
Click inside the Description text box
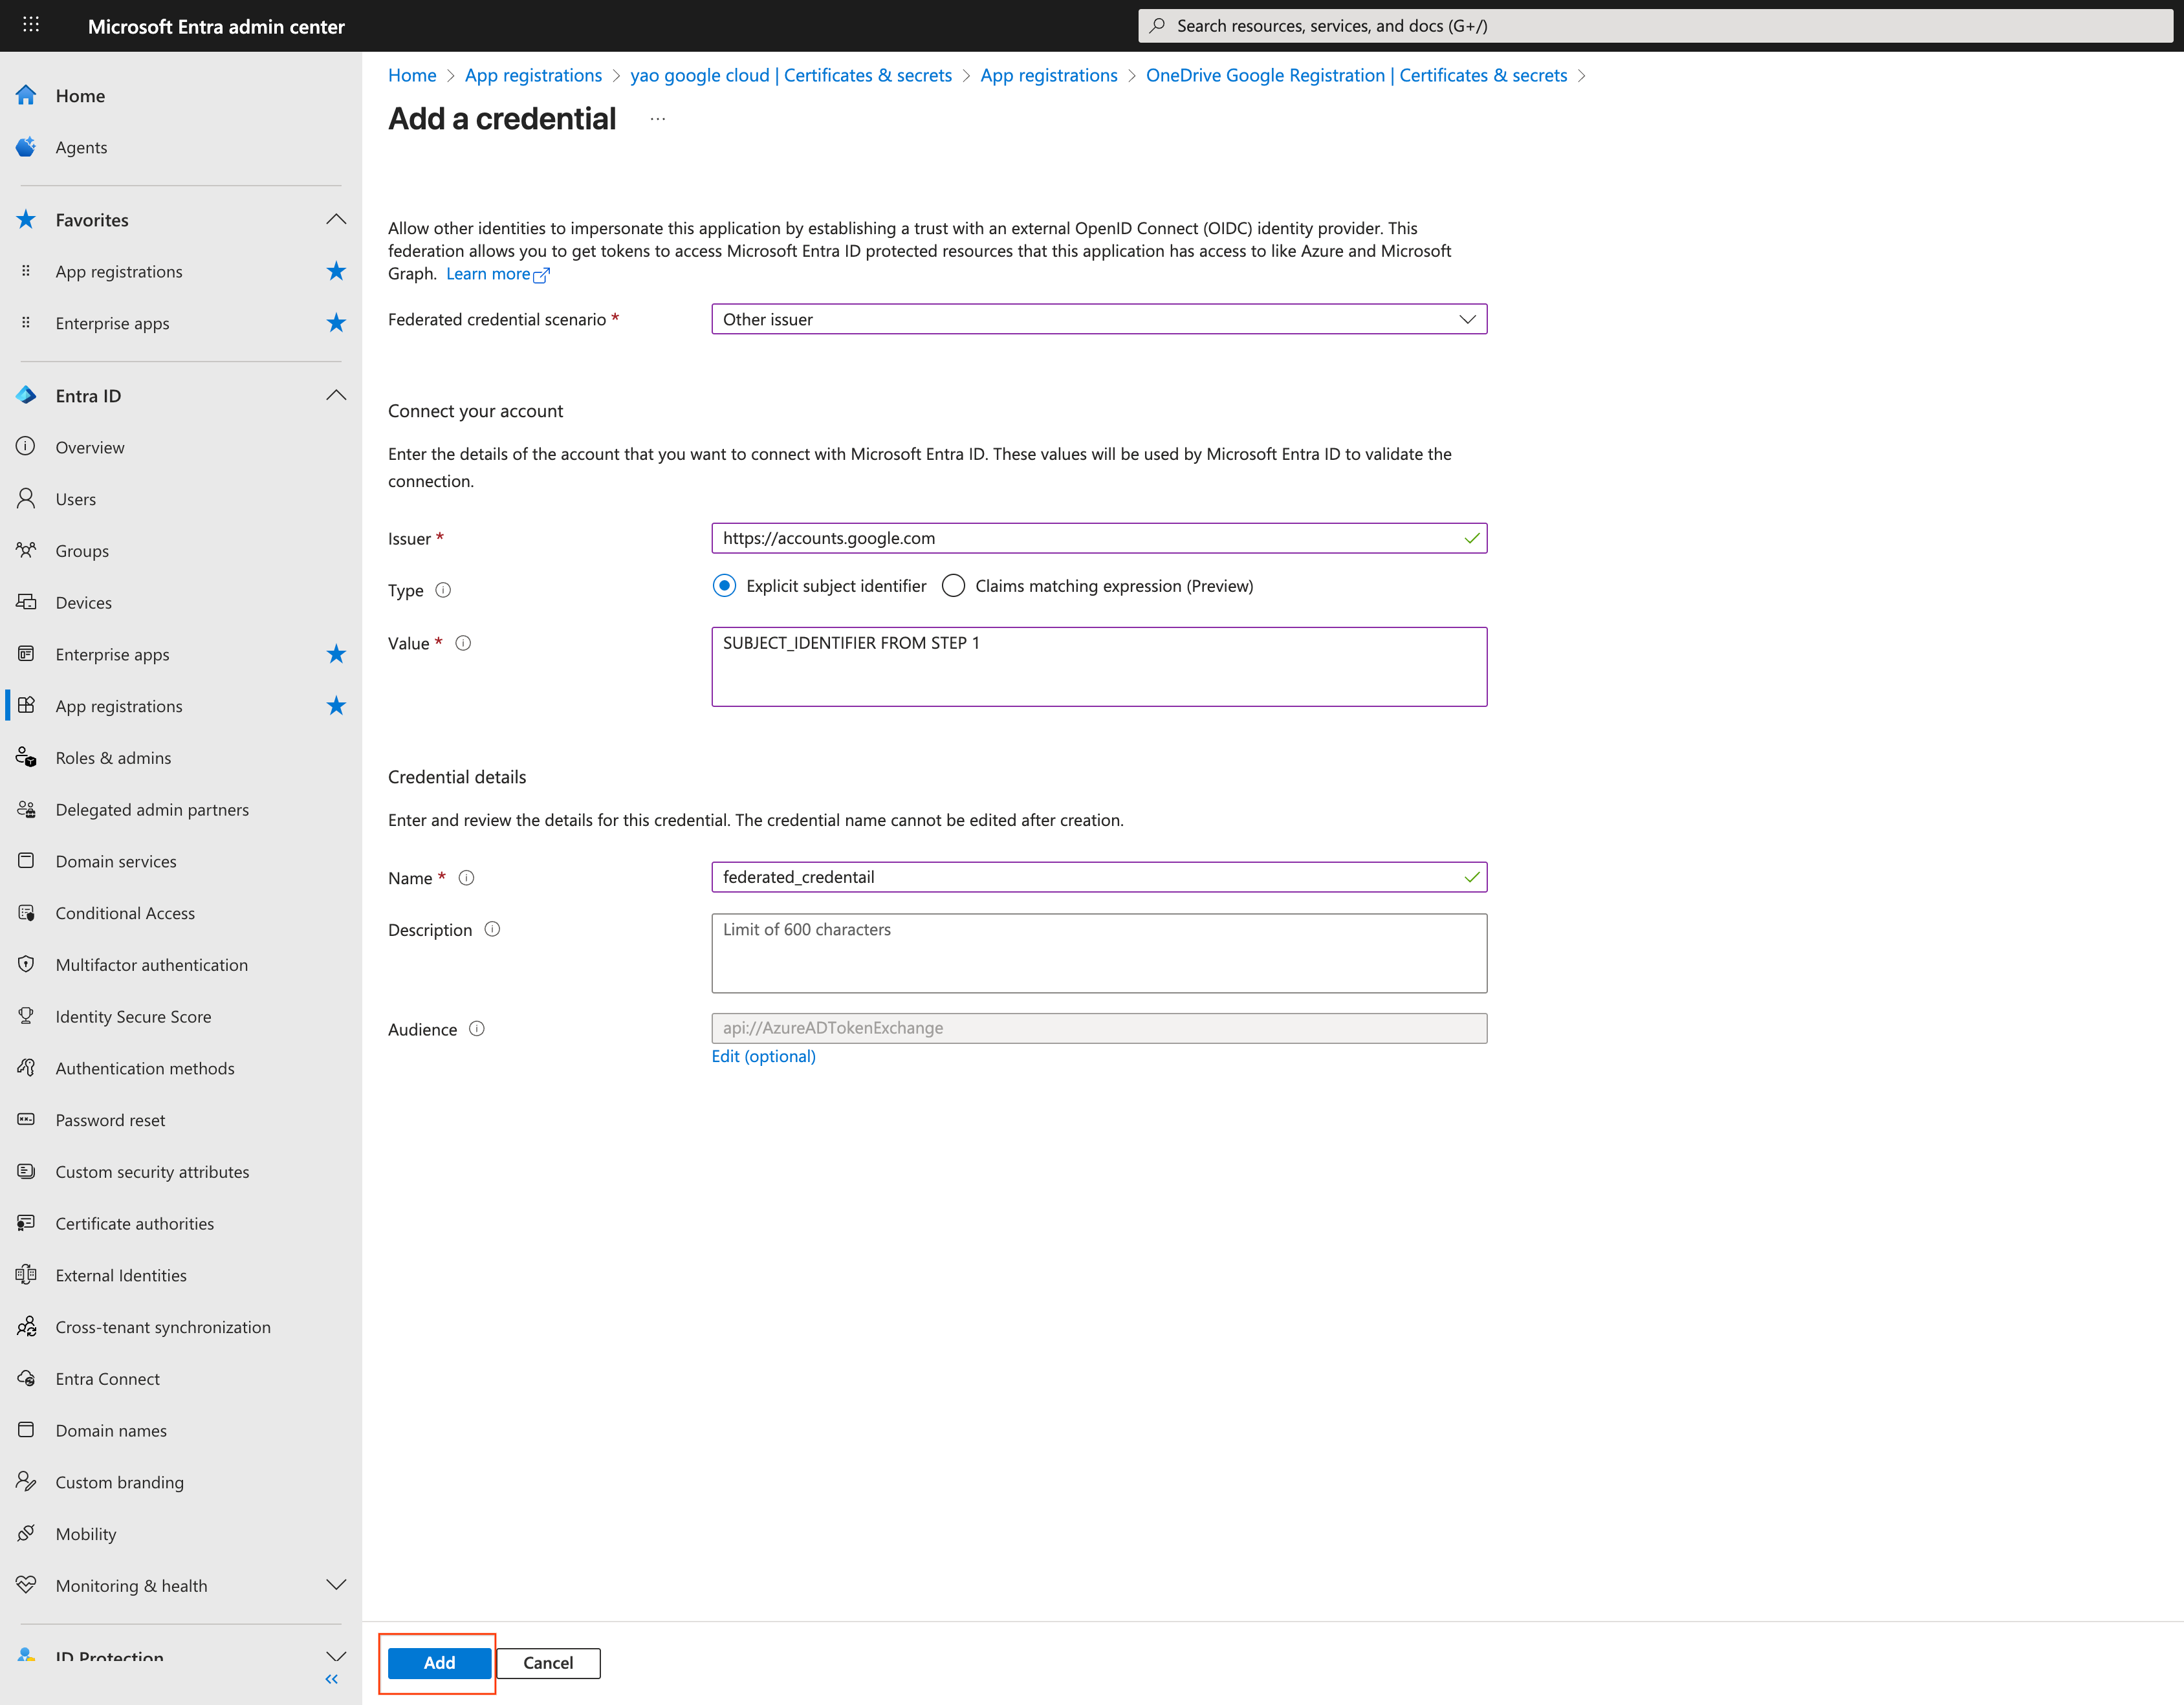click(1099, 952)
